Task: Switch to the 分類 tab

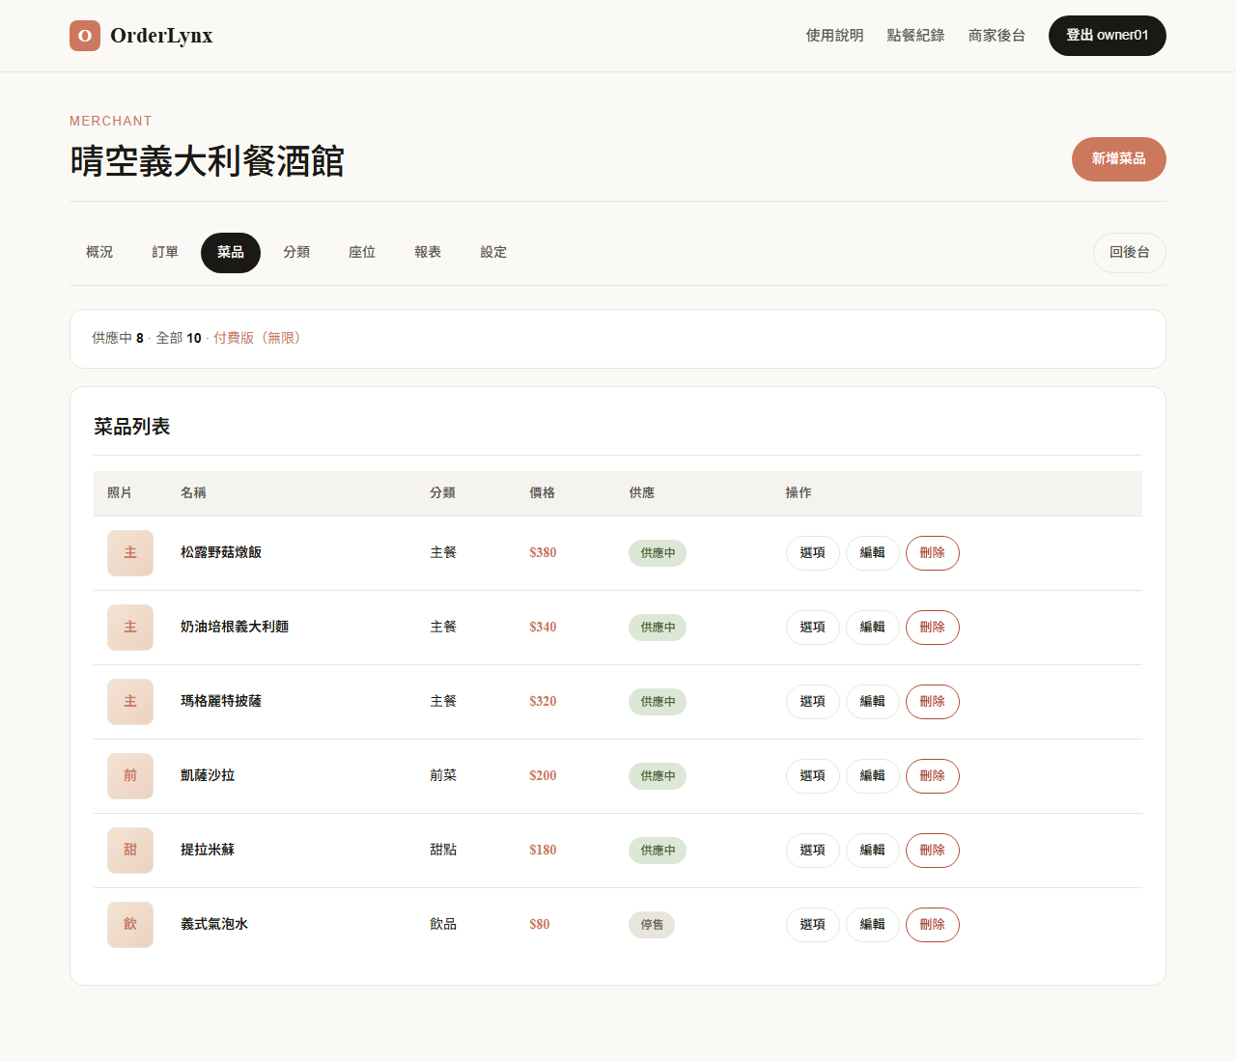Action: coord(296,253)
